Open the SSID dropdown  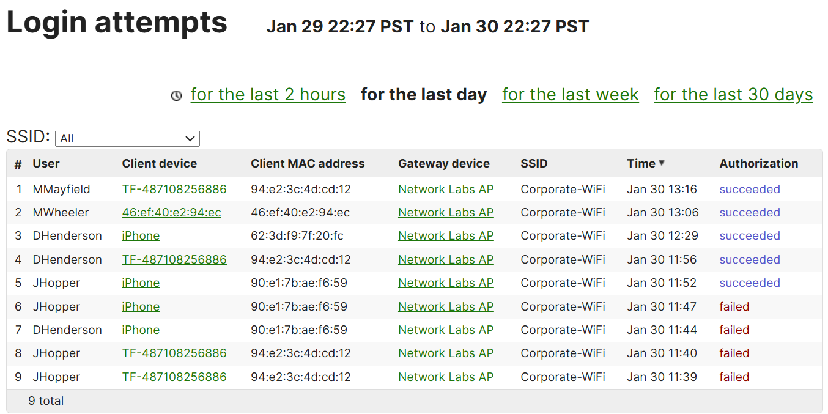127,138
